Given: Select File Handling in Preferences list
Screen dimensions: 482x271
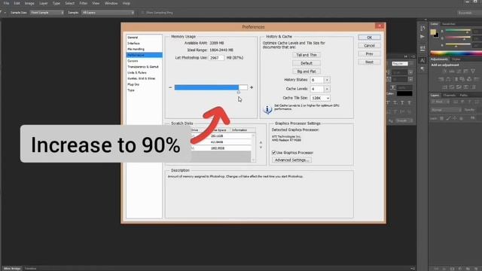Looking at the screenshot, I should (136, 49).
